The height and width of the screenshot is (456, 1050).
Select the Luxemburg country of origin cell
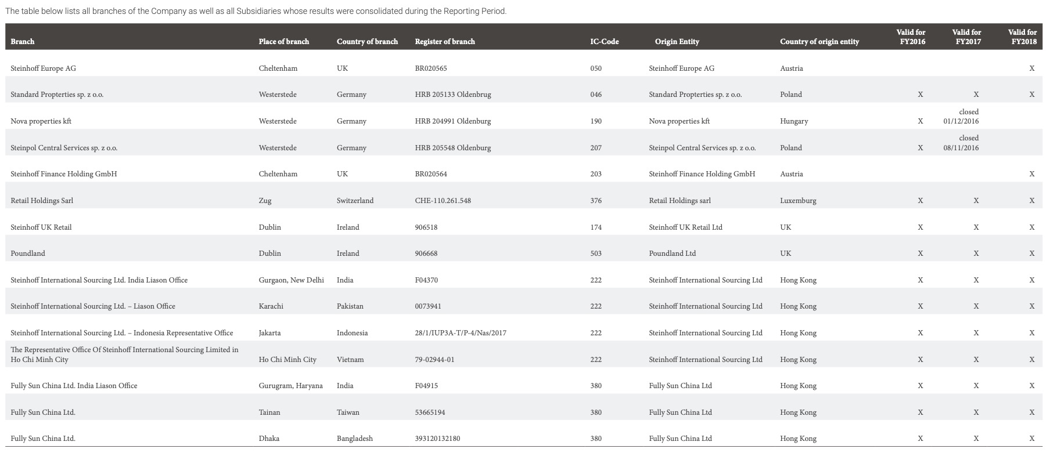pos(798,201)
